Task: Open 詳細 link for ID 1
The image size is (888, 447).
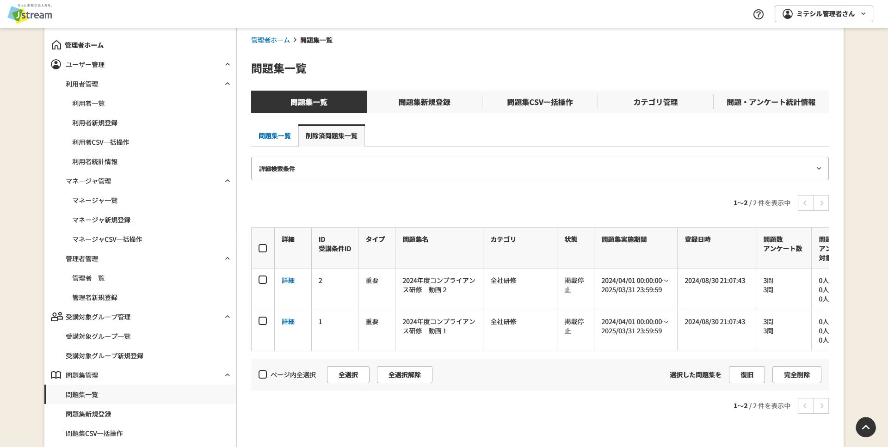Action: pyautogui.click(x=288, y=321)
